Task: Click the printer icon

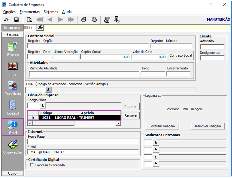Action: tap(84, 20)
